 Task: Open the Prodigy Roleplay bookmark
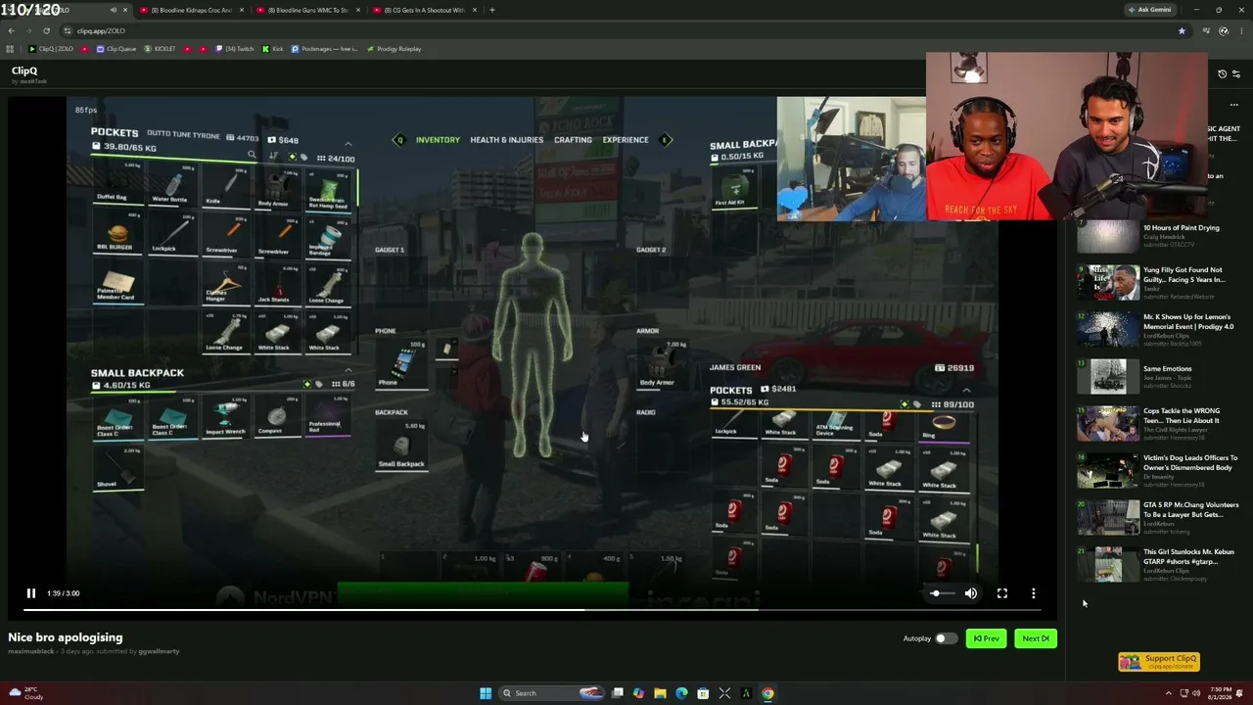(x=394, y=49)
